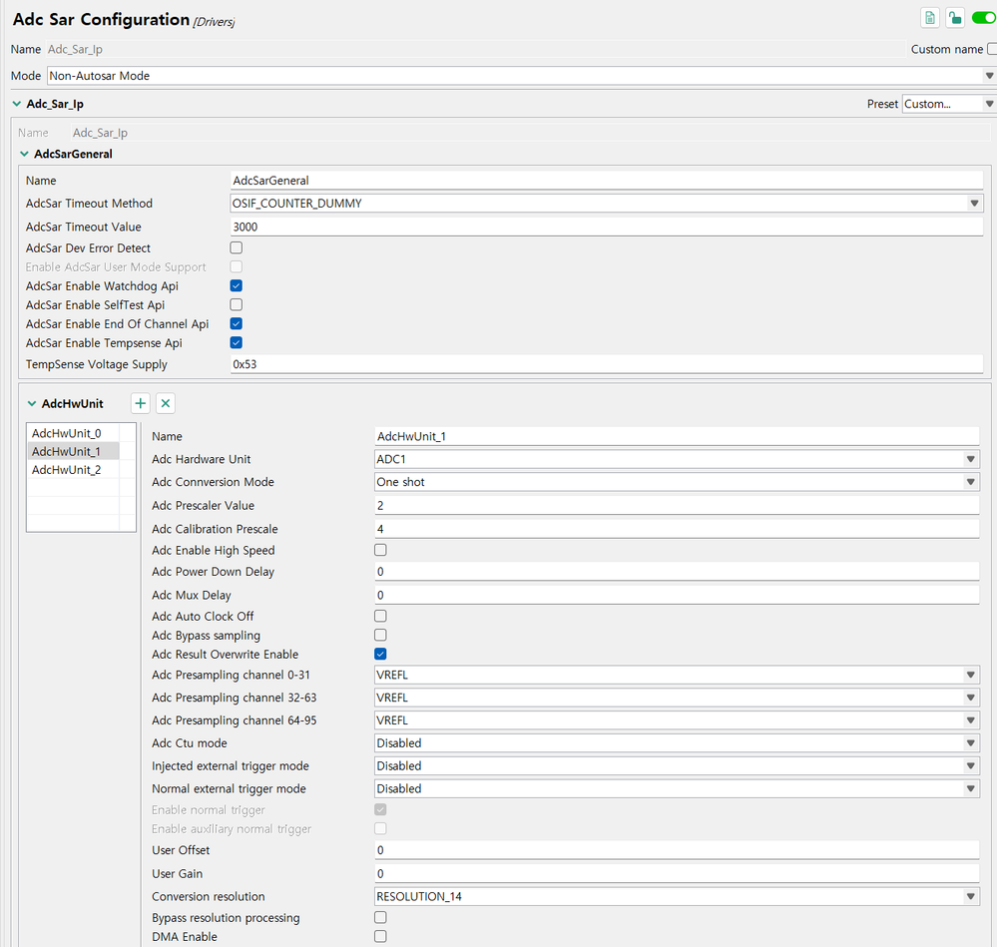Screen dimensions: 997x947
Task: Uncheck AdcSar Enable Watchdog Api
Action: point(237,285)
